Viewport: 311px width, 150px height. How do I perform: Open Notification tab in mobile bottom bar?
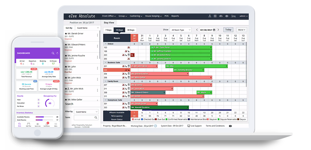coord(47,124)
